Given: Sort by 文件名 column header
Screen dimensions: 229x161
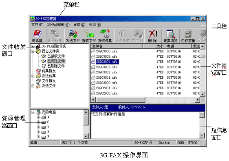Looking at the screenshot, I should pyautogui.click(x=117, y=46).
